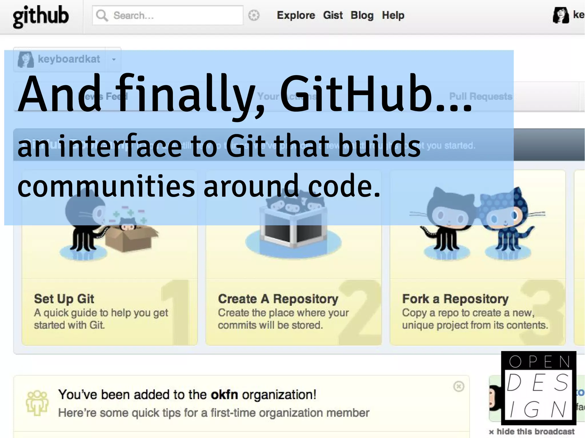Dismiss the okfn organization notice

click(458, 386)
